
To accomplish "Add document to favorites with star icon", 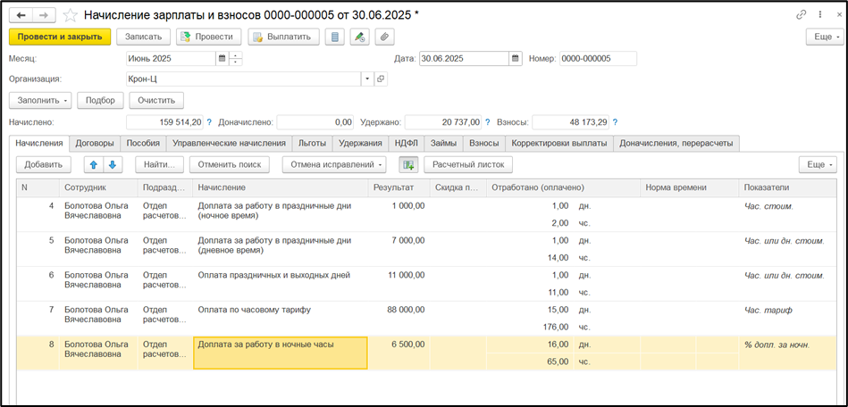I will pos(70,16).
